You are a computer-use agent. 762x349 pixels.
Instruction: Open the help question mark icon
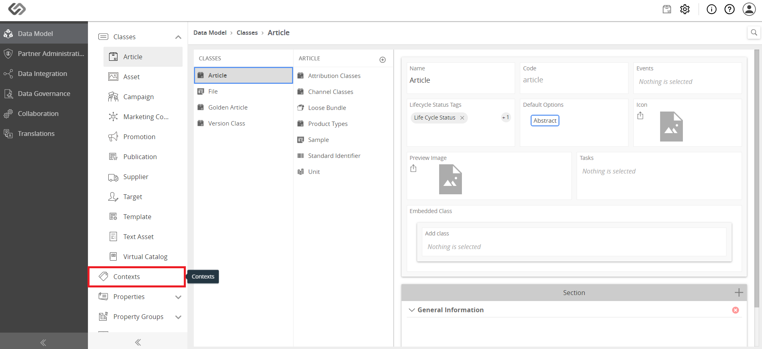tap(730, 9)
